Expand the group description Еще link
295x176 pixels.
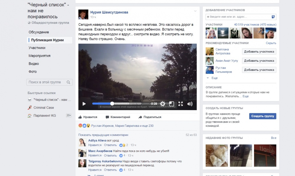pos(245,96)
